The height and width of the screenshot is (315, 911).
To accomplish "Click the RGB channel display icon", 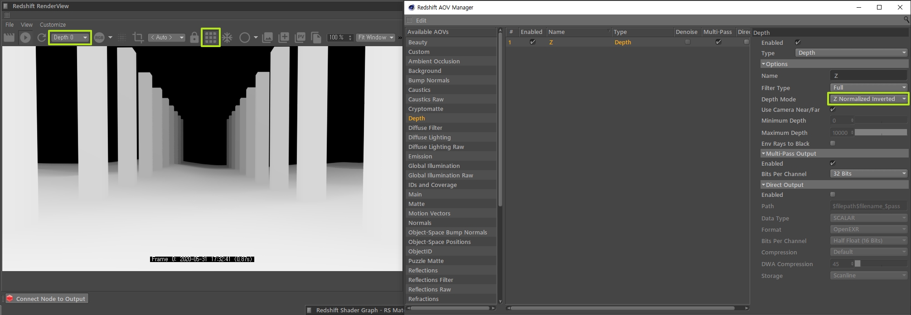I will (x=99, y=38).
